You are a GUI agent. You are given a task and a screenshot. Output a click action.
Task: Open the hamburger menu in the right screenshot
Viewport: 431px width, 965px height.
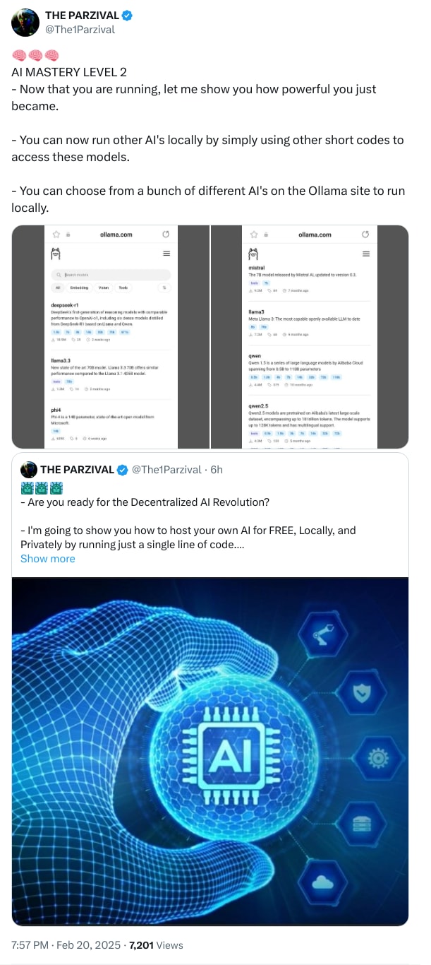pyautogui.click(x=366, y=254)
